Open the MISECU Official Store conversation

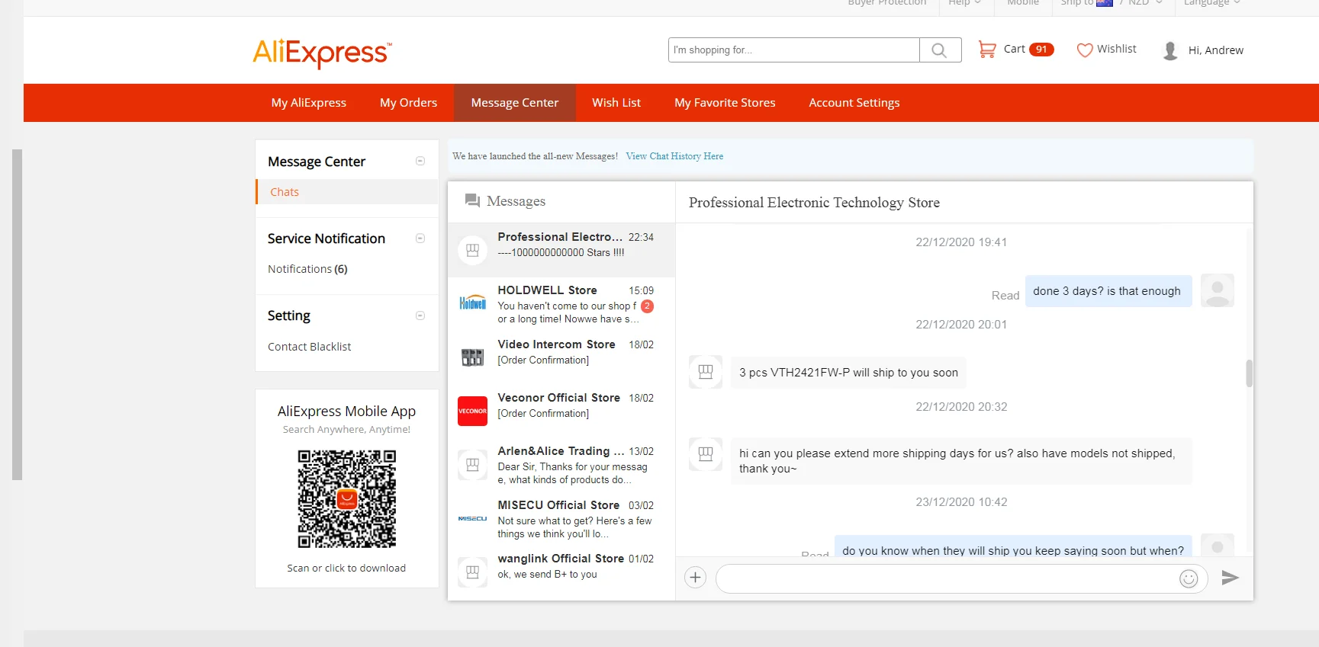[x=561, y=518]
